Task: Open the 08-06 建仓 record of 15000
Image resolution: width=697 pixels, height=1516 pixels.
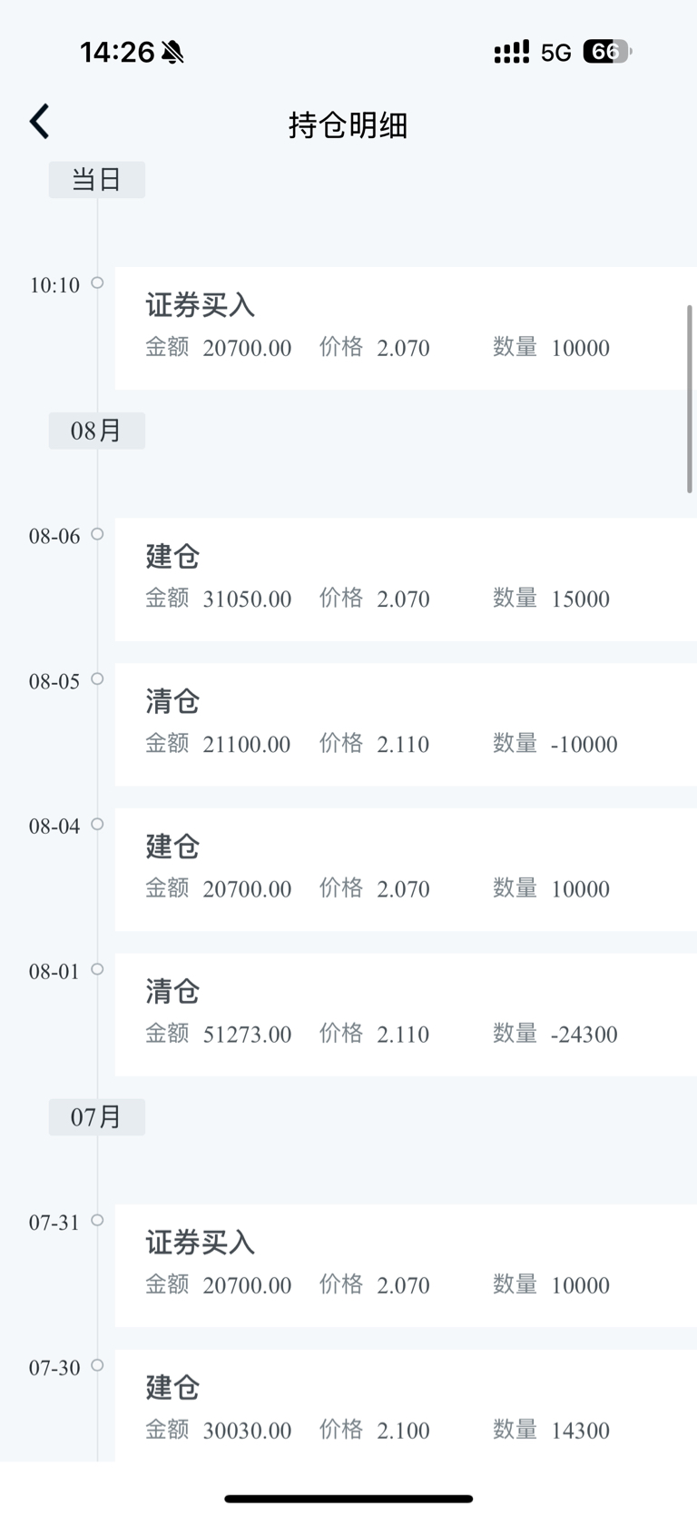Action: 406,580
